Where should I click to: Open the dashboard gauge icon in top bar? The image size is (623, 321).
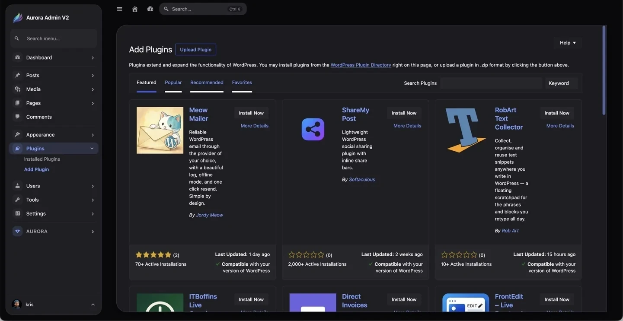pyautogui.click(x=150, y=9)
